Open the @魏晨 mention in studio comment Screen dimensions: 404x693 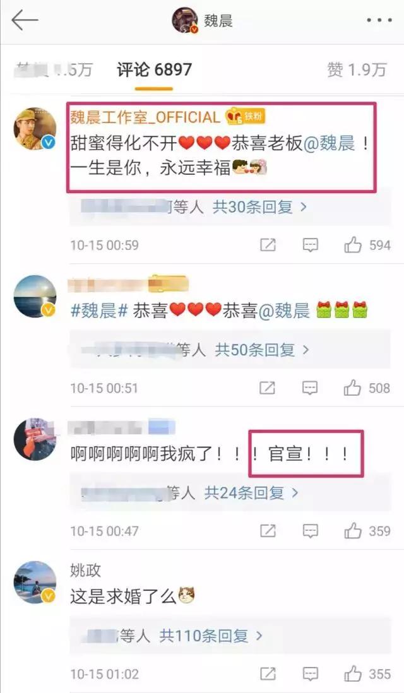(x=329, y=144)
